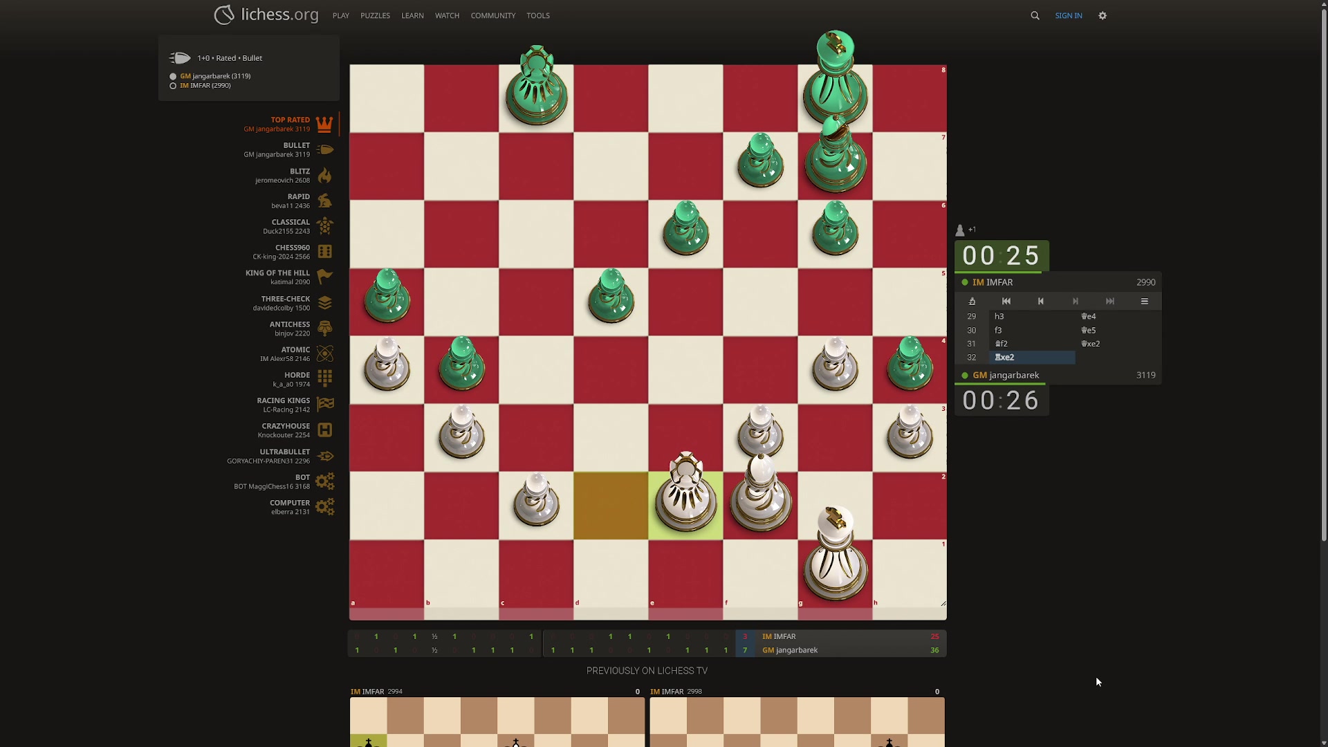Open the search magnifier icon
This screenshot has width=1328, height=747.
click(x=1035, y=15)
